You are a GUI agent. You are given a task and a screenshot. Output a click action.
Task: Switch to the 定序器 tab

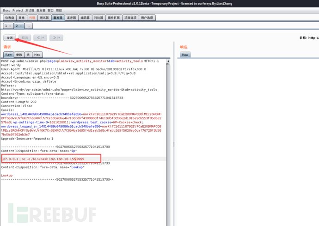coord(71,18)
